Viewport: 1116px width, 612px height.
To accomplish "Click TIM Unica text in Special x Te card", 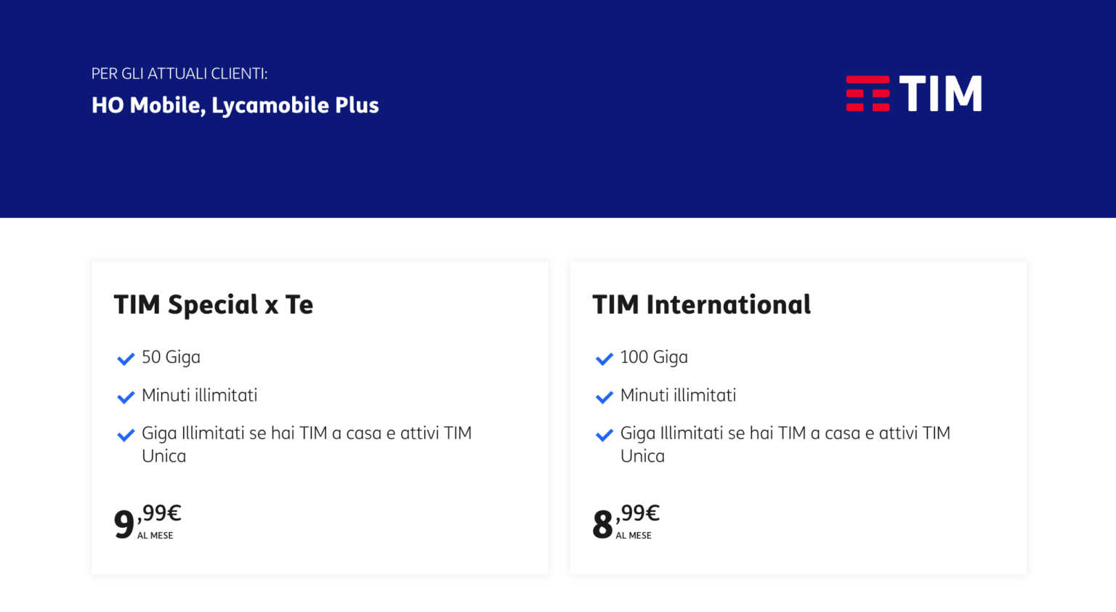I will click(163, 456).
